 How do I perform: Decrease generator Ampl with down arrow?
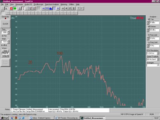pyautogui.click(x=8, y=43)
